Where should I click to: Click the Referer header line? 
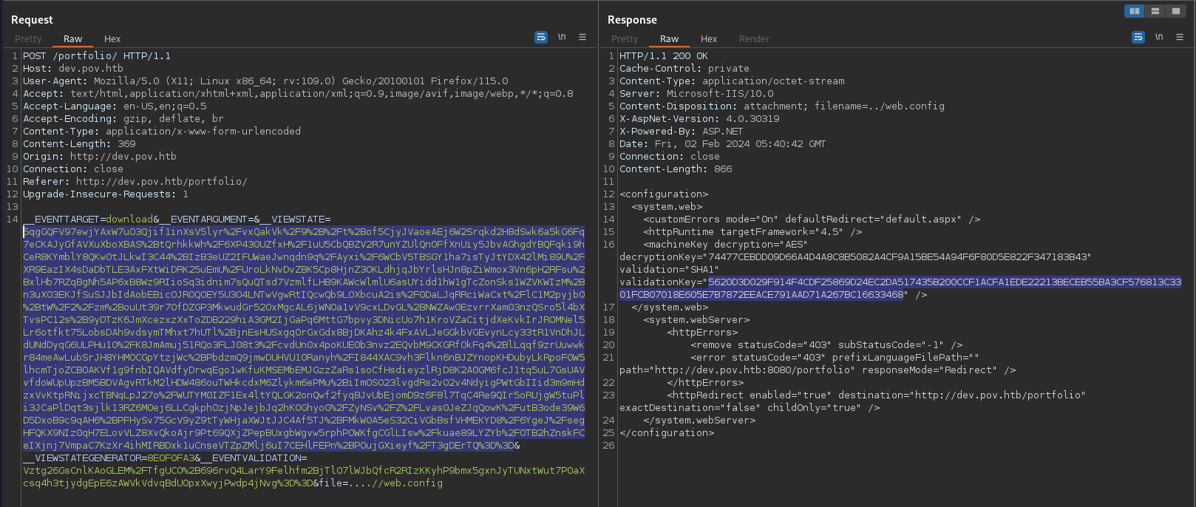pos(135,181)
